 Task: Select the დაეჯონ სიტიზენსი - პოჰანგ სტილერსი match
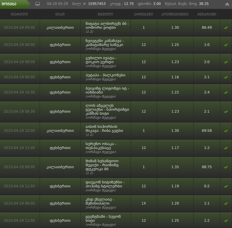click(105, 184)
